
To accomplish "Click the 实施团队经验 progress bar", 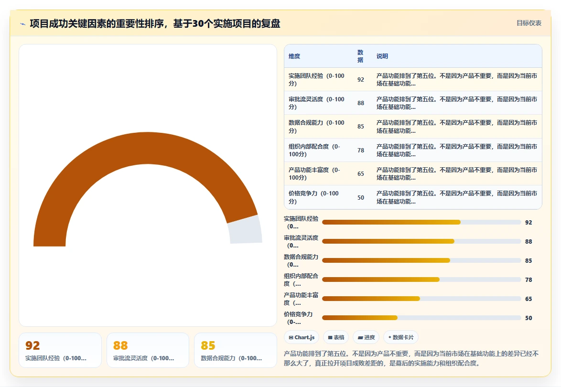I will click(421, 222).
